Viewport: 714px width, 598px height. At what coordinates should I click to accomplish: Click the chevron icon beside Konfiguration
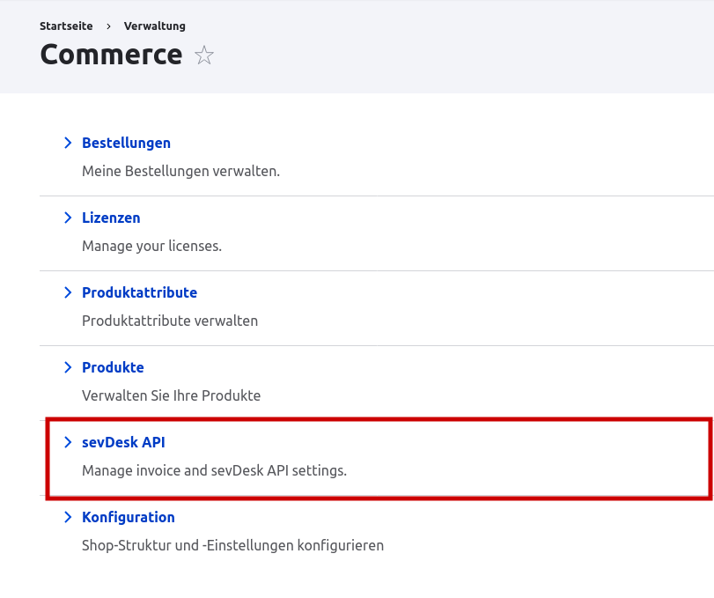coord(69,517)
